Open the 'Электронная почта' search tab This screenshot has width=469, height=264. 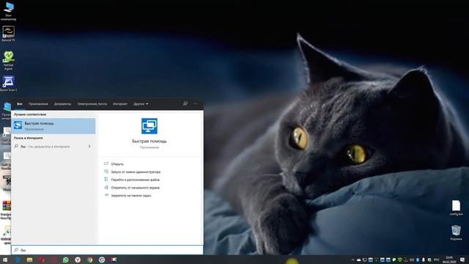pos(92,104)
